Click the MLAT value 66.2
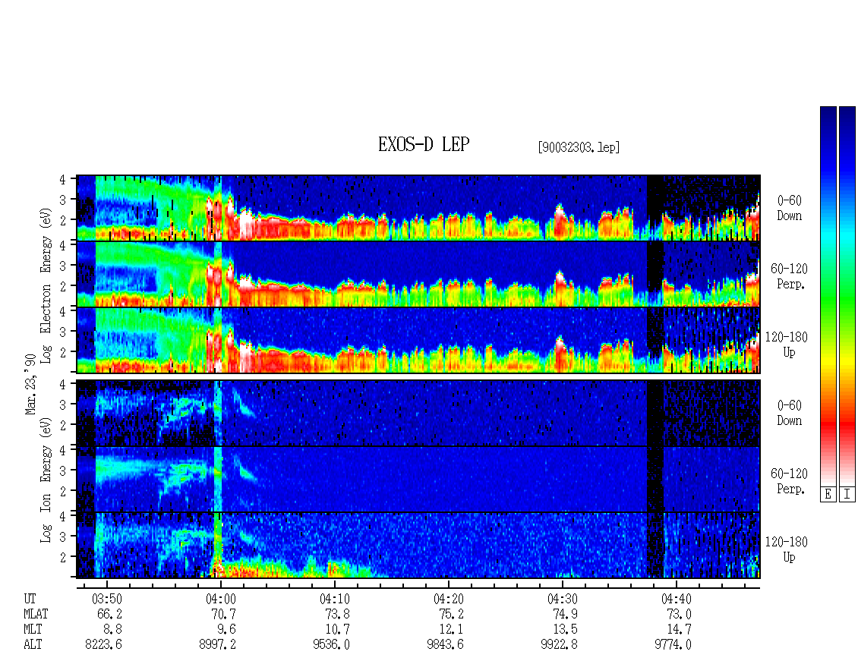Viewport: 858px width, 664px height. coord(110,614)
